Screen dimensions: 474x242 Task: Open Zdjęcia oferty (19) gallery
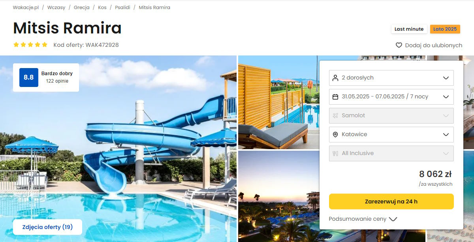point(47,227)
